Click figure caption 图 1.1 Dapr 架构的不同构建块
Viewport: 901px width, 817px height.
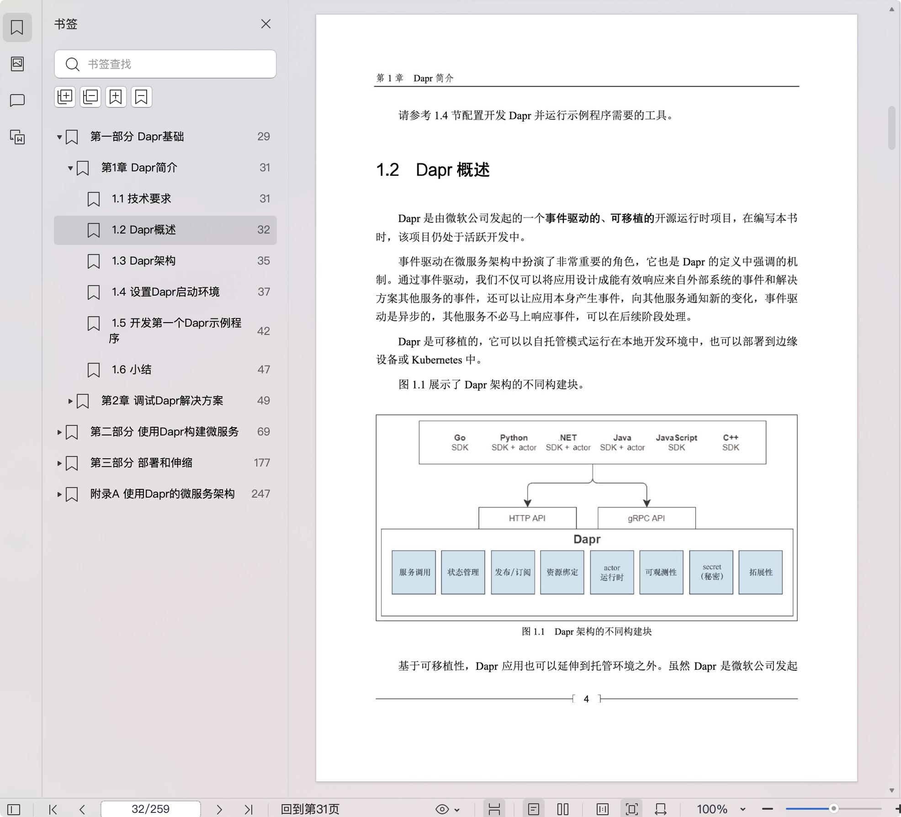pos(587,631)
